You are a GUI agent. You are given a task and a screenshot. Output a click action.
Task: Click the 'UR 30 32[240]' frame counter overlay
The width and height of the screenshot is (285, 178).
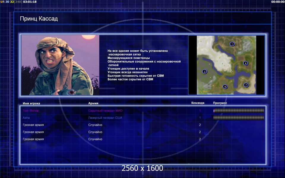pyautogui.click(x=11, y=2)
